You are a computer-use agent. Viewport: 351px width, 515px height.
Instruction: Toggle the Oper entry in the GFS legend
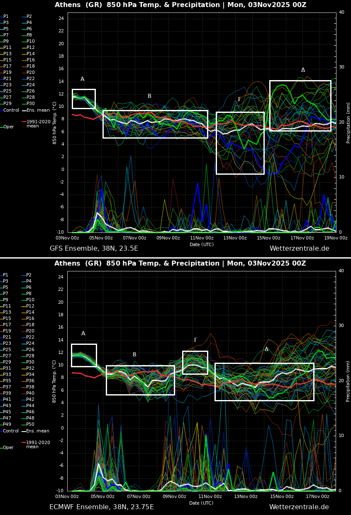coord(8,127)
